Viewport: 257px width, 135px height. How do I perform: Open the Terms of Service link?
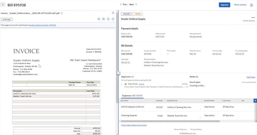[x=180, y=129]
